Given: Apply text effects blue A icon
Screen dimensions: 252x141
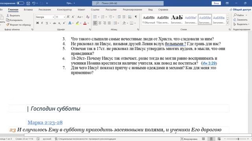Looking at the screenshot, I should (70, 23).
